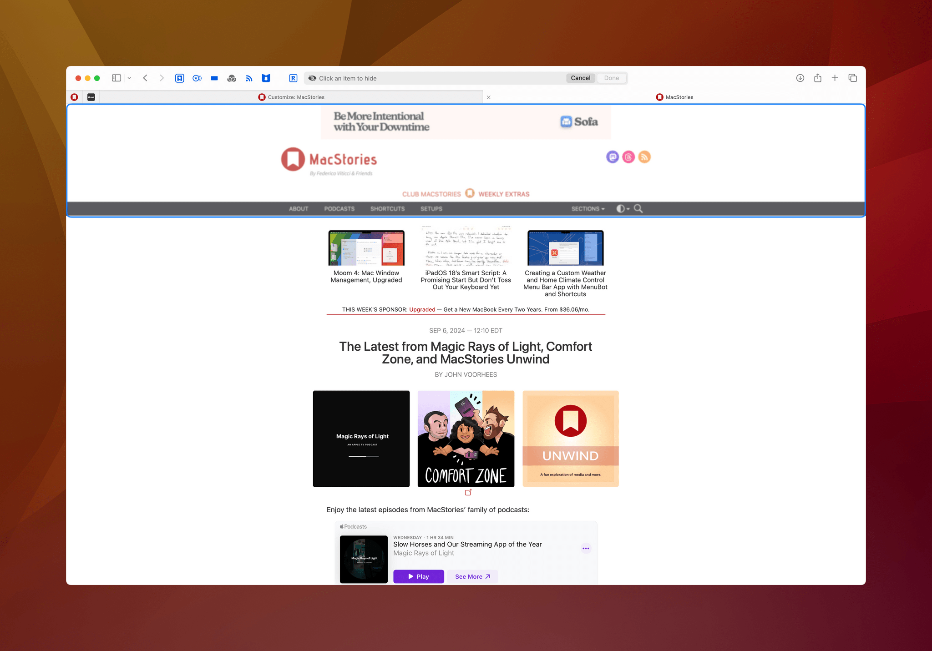Toggle the Safari sidebar button

pos(116,78)
